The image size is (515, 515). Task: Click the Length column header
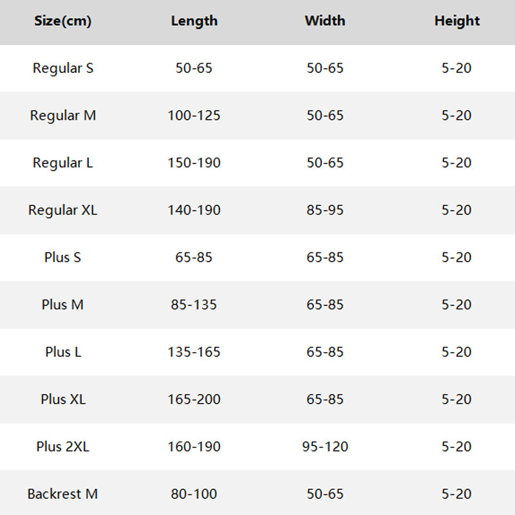click(x=194, y=21)
